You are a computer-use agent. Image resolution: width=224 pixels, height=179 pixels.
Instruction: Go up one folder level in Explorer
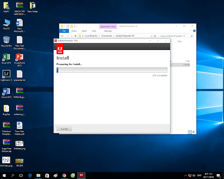point(76,36)
